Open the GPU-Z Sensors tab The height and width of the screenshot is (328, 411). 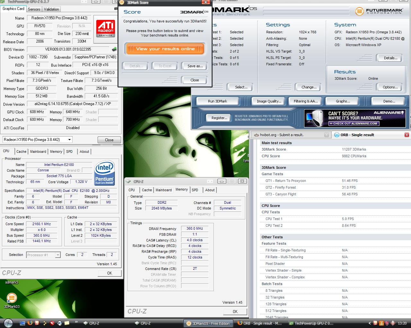click(34, 9)
